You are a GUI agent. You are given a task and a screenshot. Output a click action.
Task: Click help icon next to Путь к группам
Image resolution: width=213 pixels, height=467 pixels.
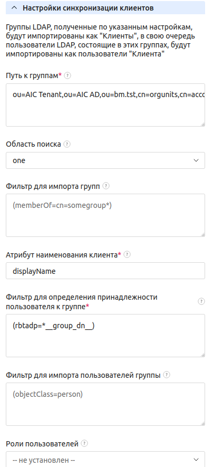tap(67, 75)
